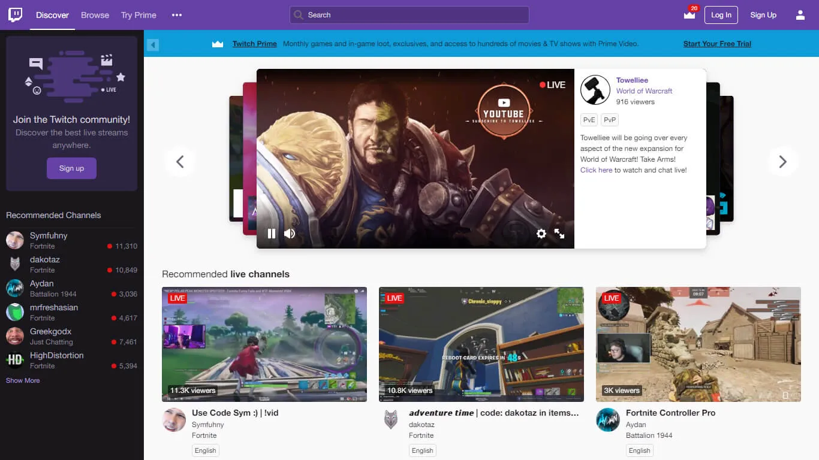Click Battalion 1944 under Fortnite Controller Pro

point(649,435)
